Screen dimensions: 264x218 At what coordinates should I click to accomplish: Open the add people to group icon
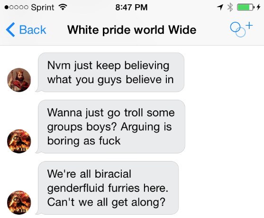(x=241, y=29)
